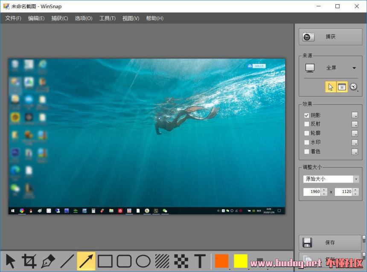
Task: Enable the 水印 watermark checkbox
Action: tap(306, 142)
